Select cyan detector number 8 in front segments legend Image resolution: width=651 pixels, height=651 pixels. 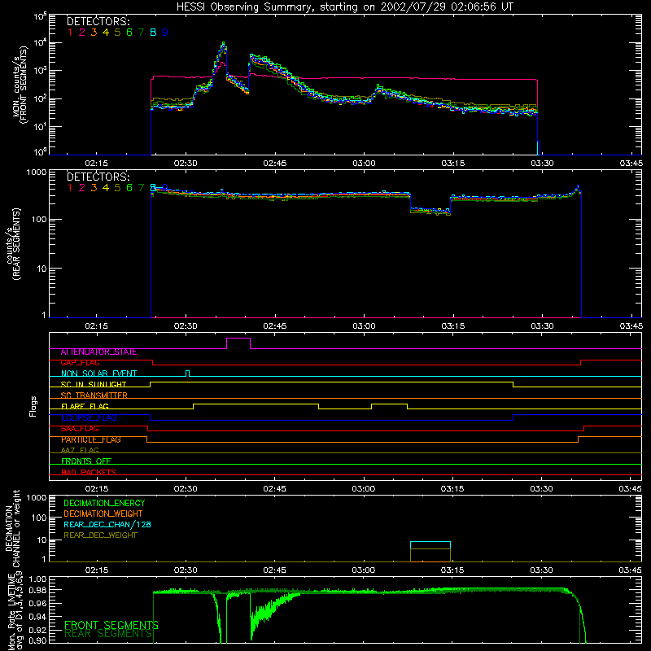point(153,33)
